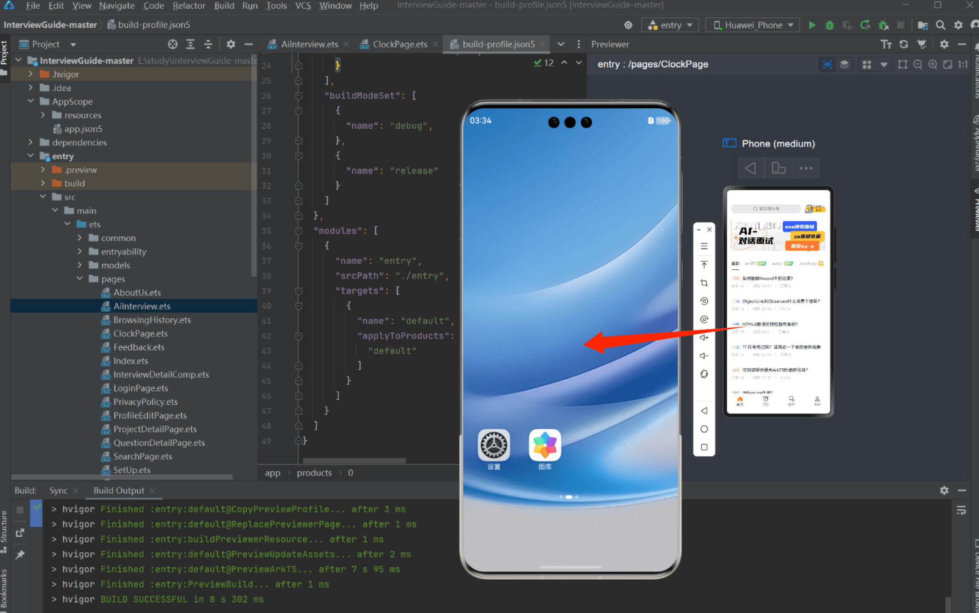Viewport: 979px width, 613px height.
Task: Open Project Structure folder icon in toolbar
Action: (922, 25)
